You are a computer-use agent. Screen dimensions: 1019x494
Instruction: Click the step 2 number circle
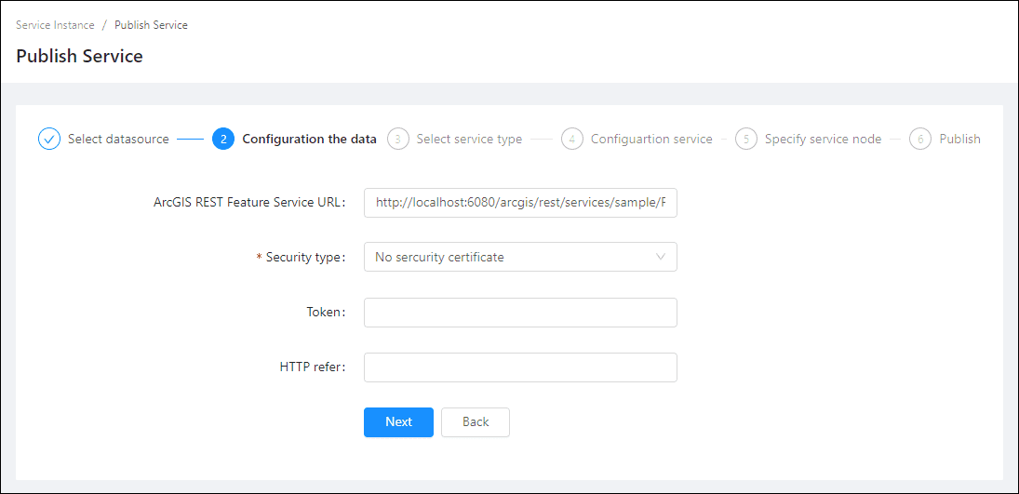223,139
